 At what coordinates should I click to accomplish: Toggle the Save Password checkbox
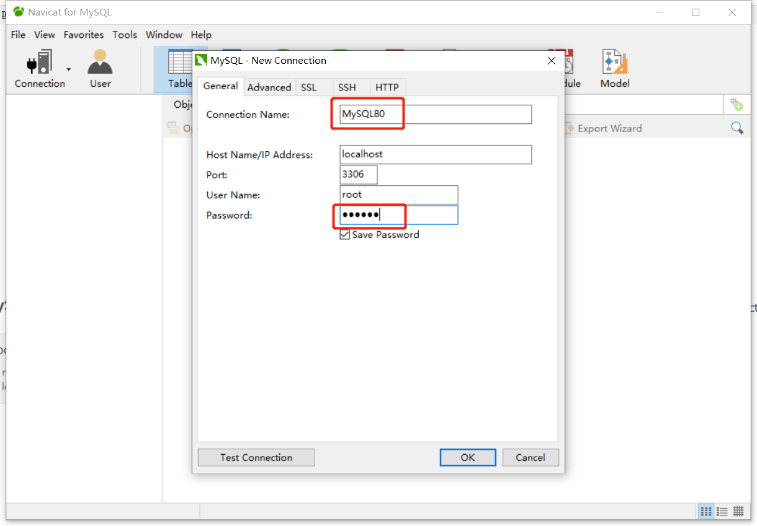coord(345,235)
